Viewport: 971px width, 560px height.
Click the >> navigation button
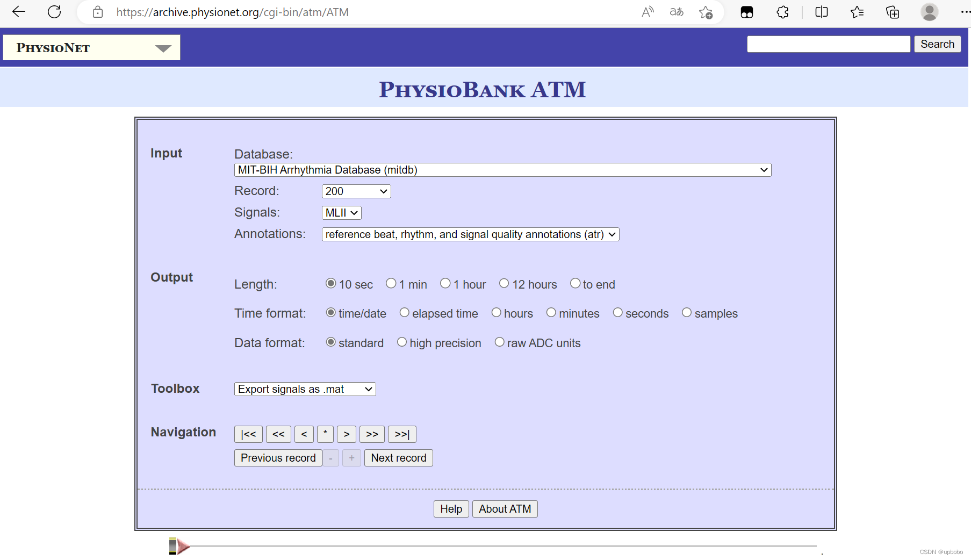(372, 434)
